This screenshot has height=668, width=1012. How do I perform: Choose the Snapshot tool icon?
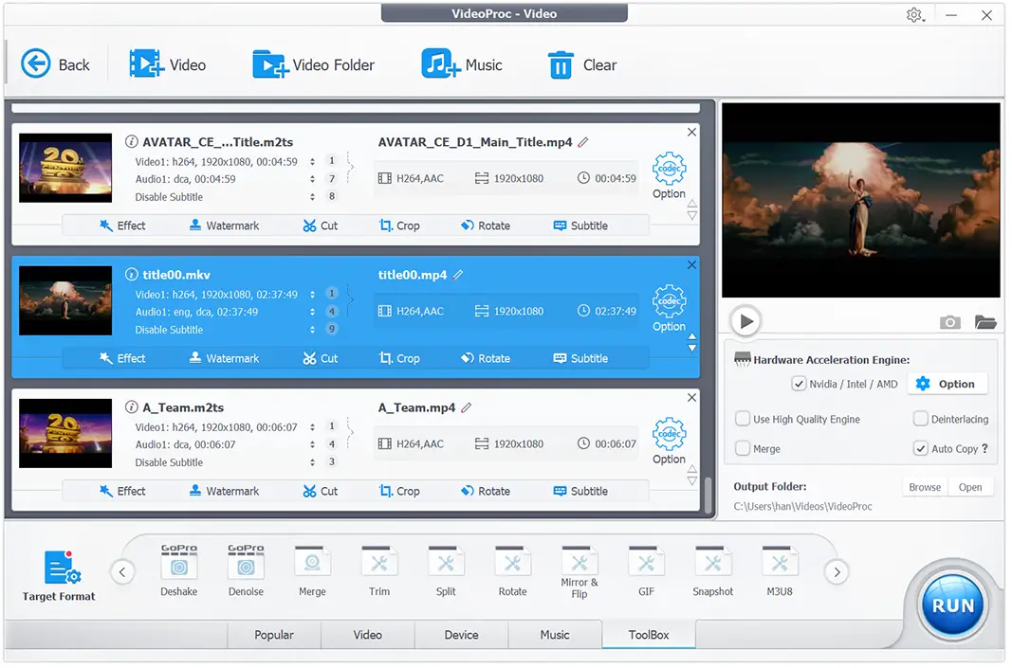(x=712, y=566)
